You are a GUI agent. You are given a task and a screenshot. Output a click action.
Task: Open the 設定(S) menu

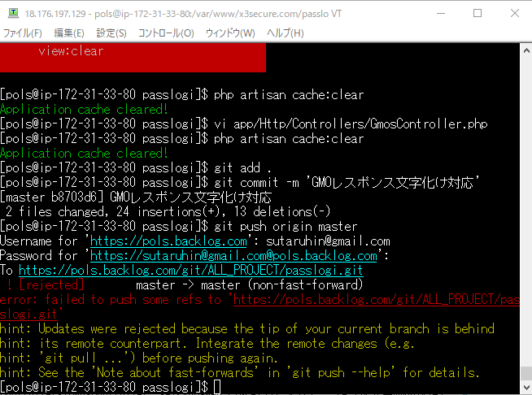tap(111, 33)
